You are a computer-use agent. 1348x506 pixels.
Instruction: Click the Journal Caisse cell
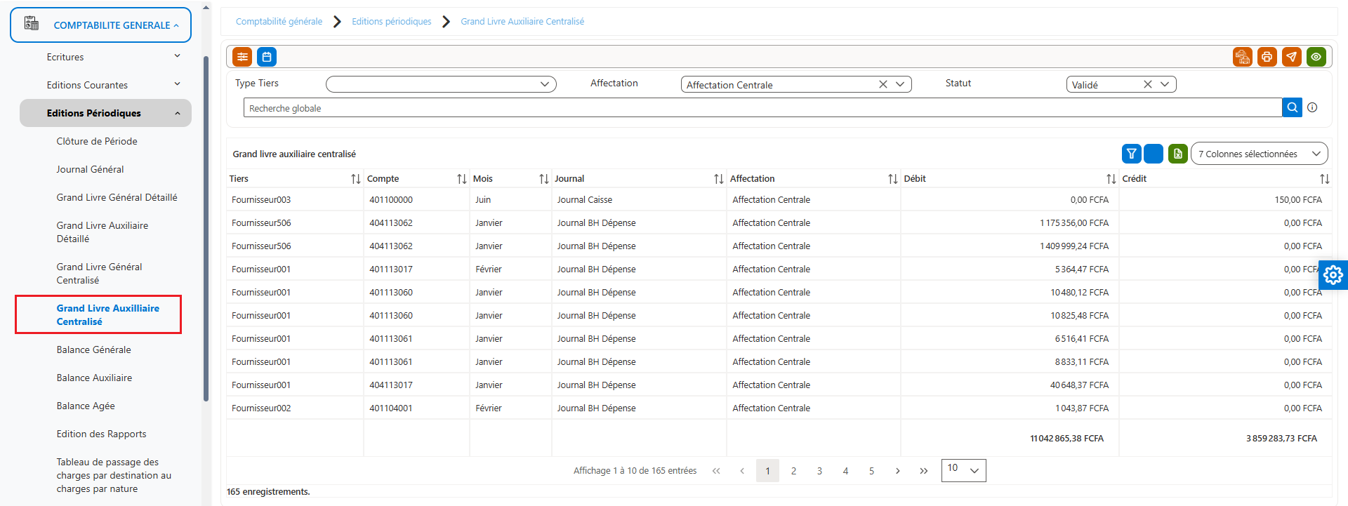(x=639, y=199)
